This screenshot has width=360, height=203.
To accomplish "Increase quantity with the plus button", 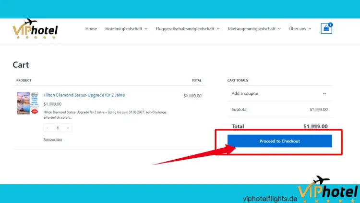I will point(68,128).
